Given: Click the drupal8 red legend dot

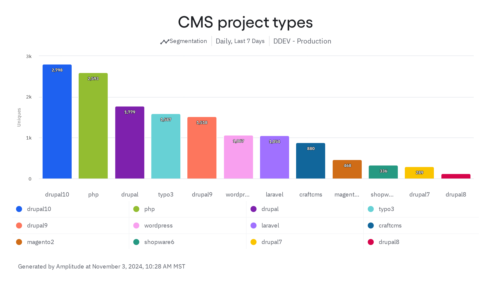Looking at the screenshot, I should pyautogui.click(x=371, y=242).
